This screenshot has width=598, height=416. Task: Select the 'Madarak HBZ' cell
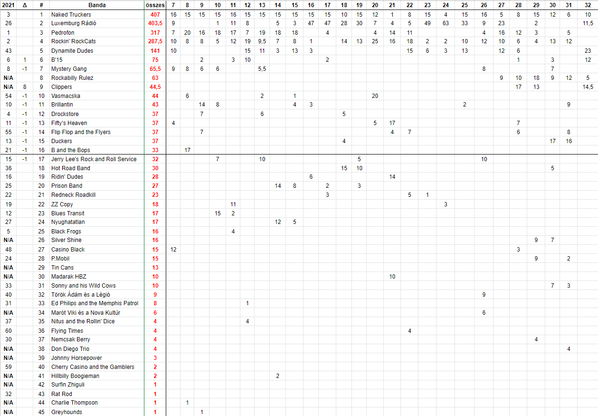97,277
